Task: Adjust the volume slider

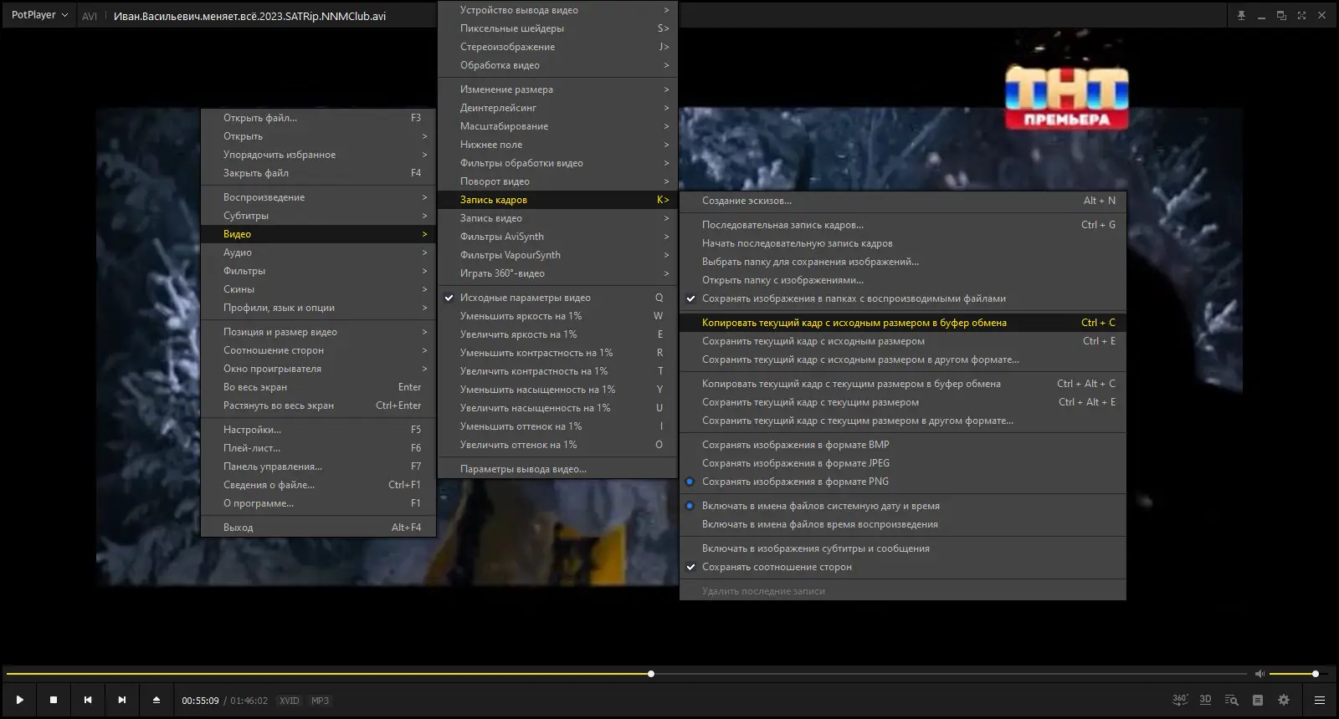Action: (1293, 674)
